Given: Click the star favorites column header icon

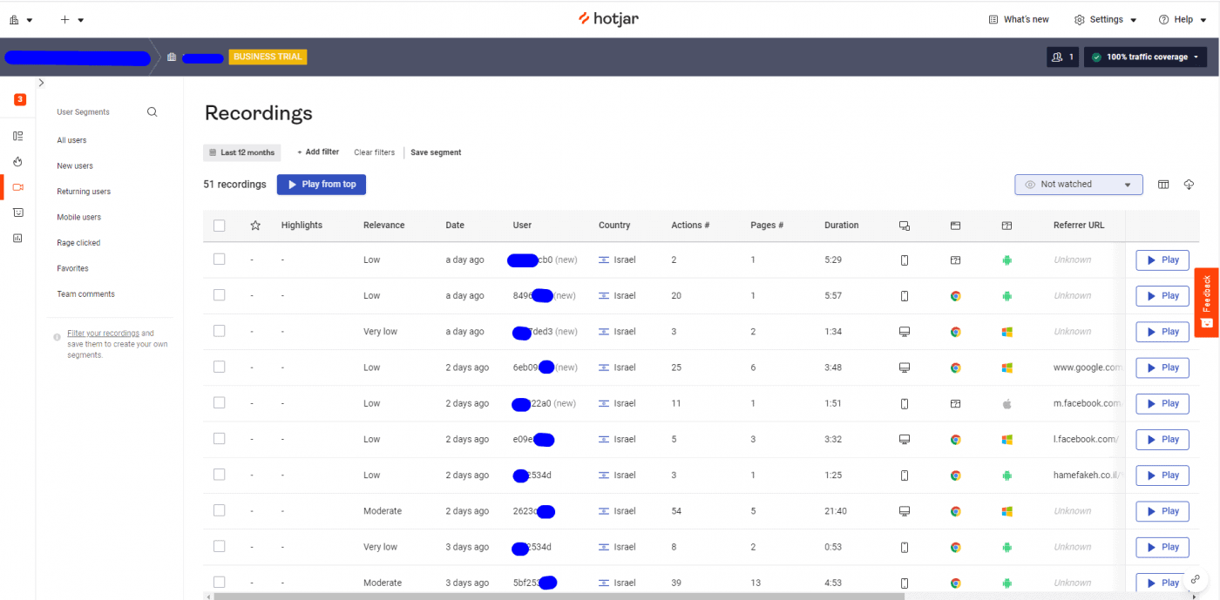Looking at the screenshot, I should click(255, 226).
